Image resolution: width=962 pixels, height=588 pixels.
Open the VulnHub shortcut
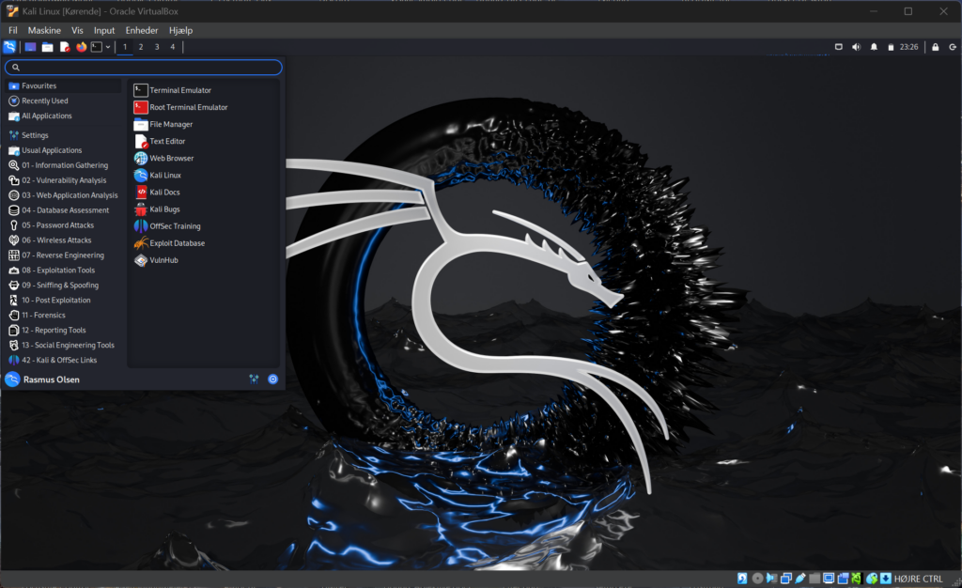tap(141, 260)
